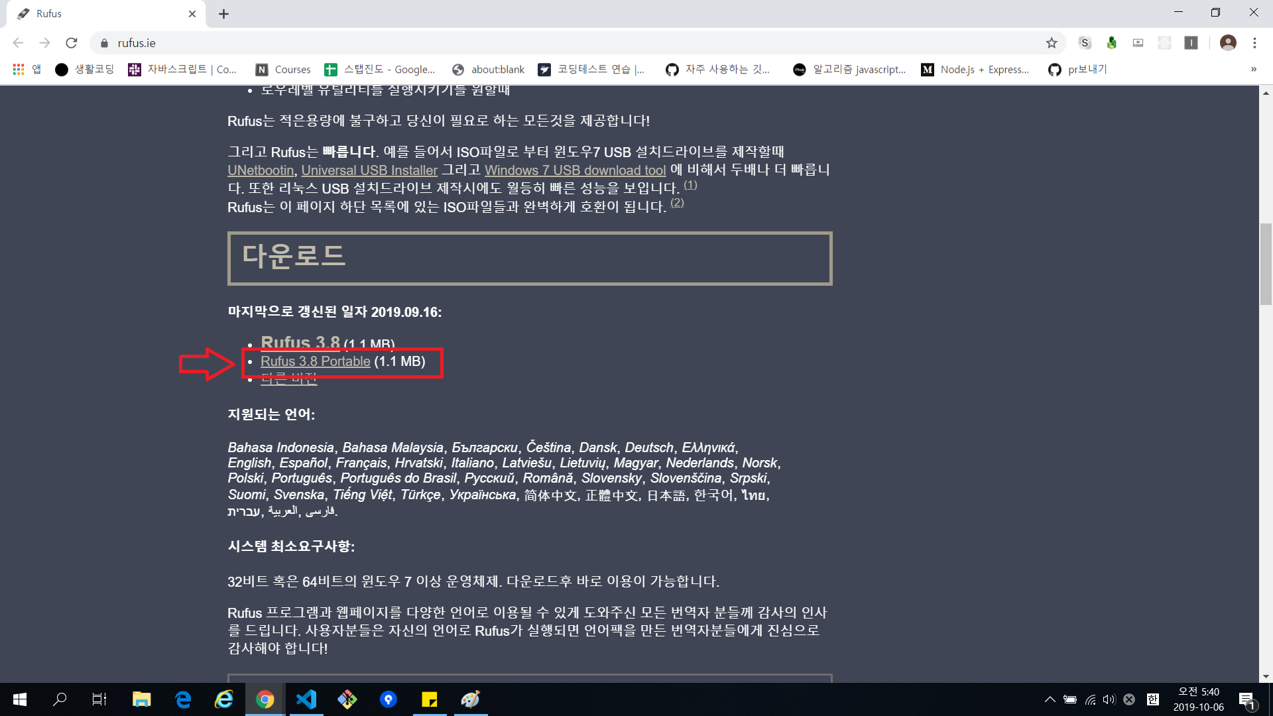
Task: Open the Chrome three-dot menu
Action: [1254, 43]
